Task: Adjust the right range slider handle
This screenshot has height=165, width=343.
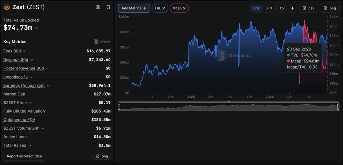Action: tap(338, 107)
